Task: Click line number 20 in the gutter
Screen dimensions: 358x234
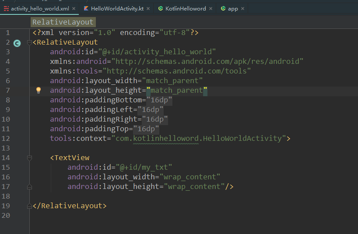Action: [x=6, y=216]
